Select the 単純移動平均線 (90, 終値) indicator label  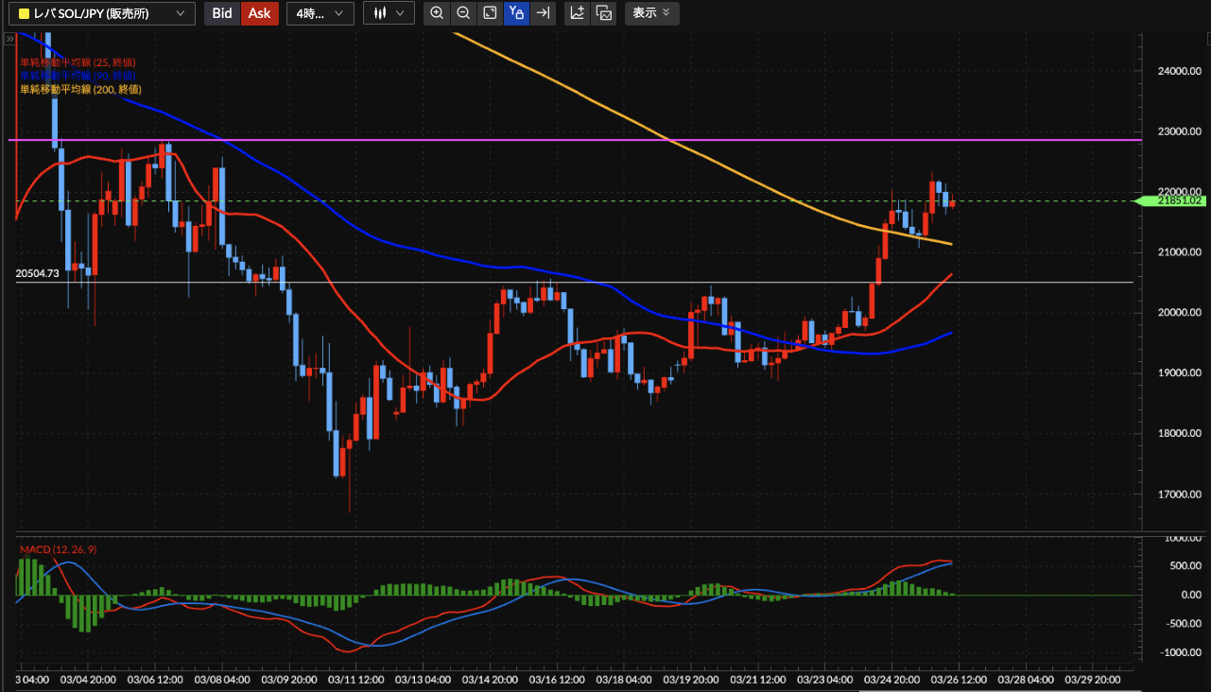tap(78, 76)
